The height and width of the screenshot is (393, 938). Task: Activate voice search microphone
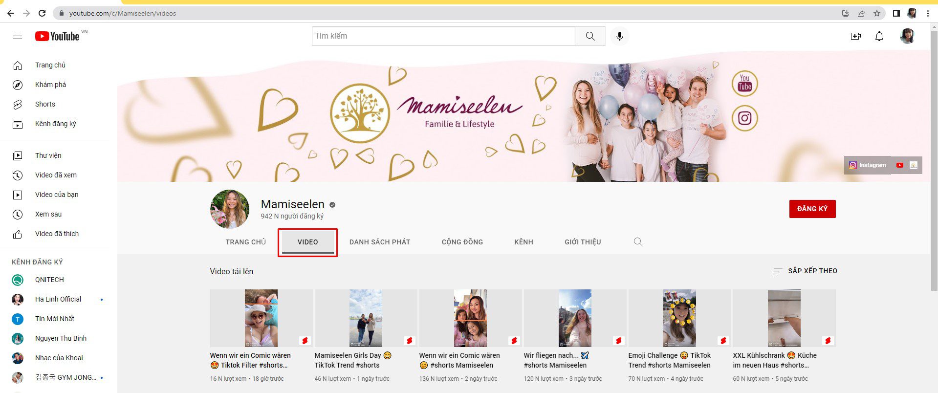(x=619, y=36)
